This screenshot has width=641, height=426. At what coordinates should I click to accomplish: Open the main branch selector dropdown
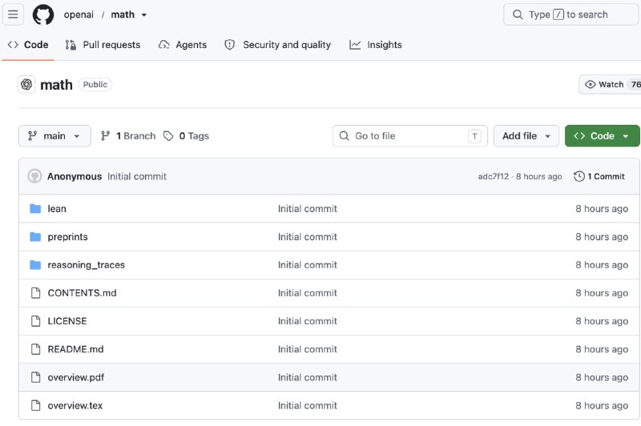pyautogui.click(x=54, y=136)
